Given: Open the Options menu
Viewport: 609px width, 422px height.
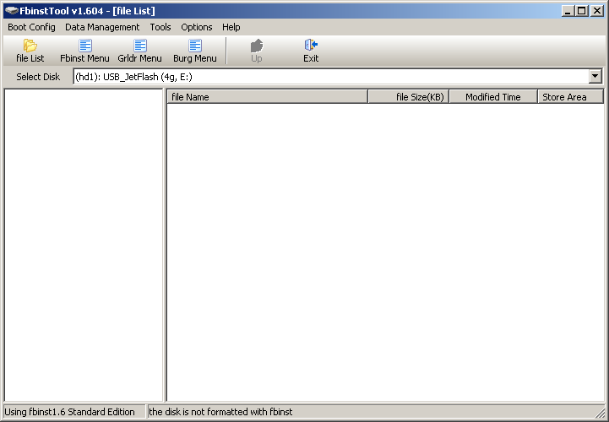Looking at the screenshot, I should coord(197,27).
